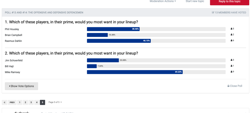Expand the Page 5 of 5 dropdown
This screenshot has height=113, width=252.
[55, 102]
